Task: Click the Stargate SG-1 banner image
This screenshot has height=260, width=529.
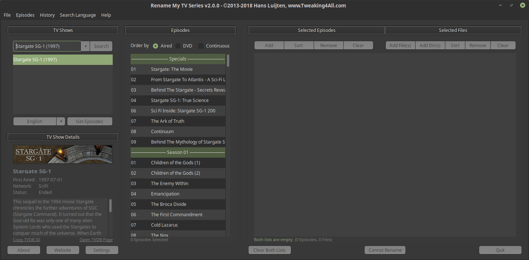Action: [x=63, y=154]
